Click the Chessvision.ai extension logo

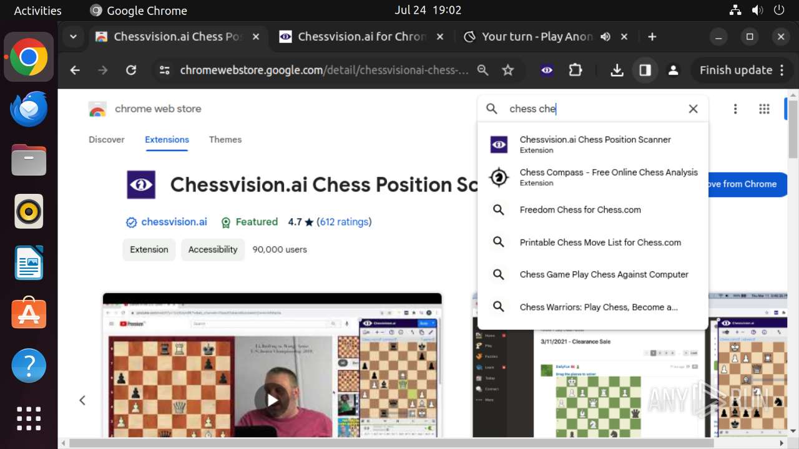[x=141, y=185]
